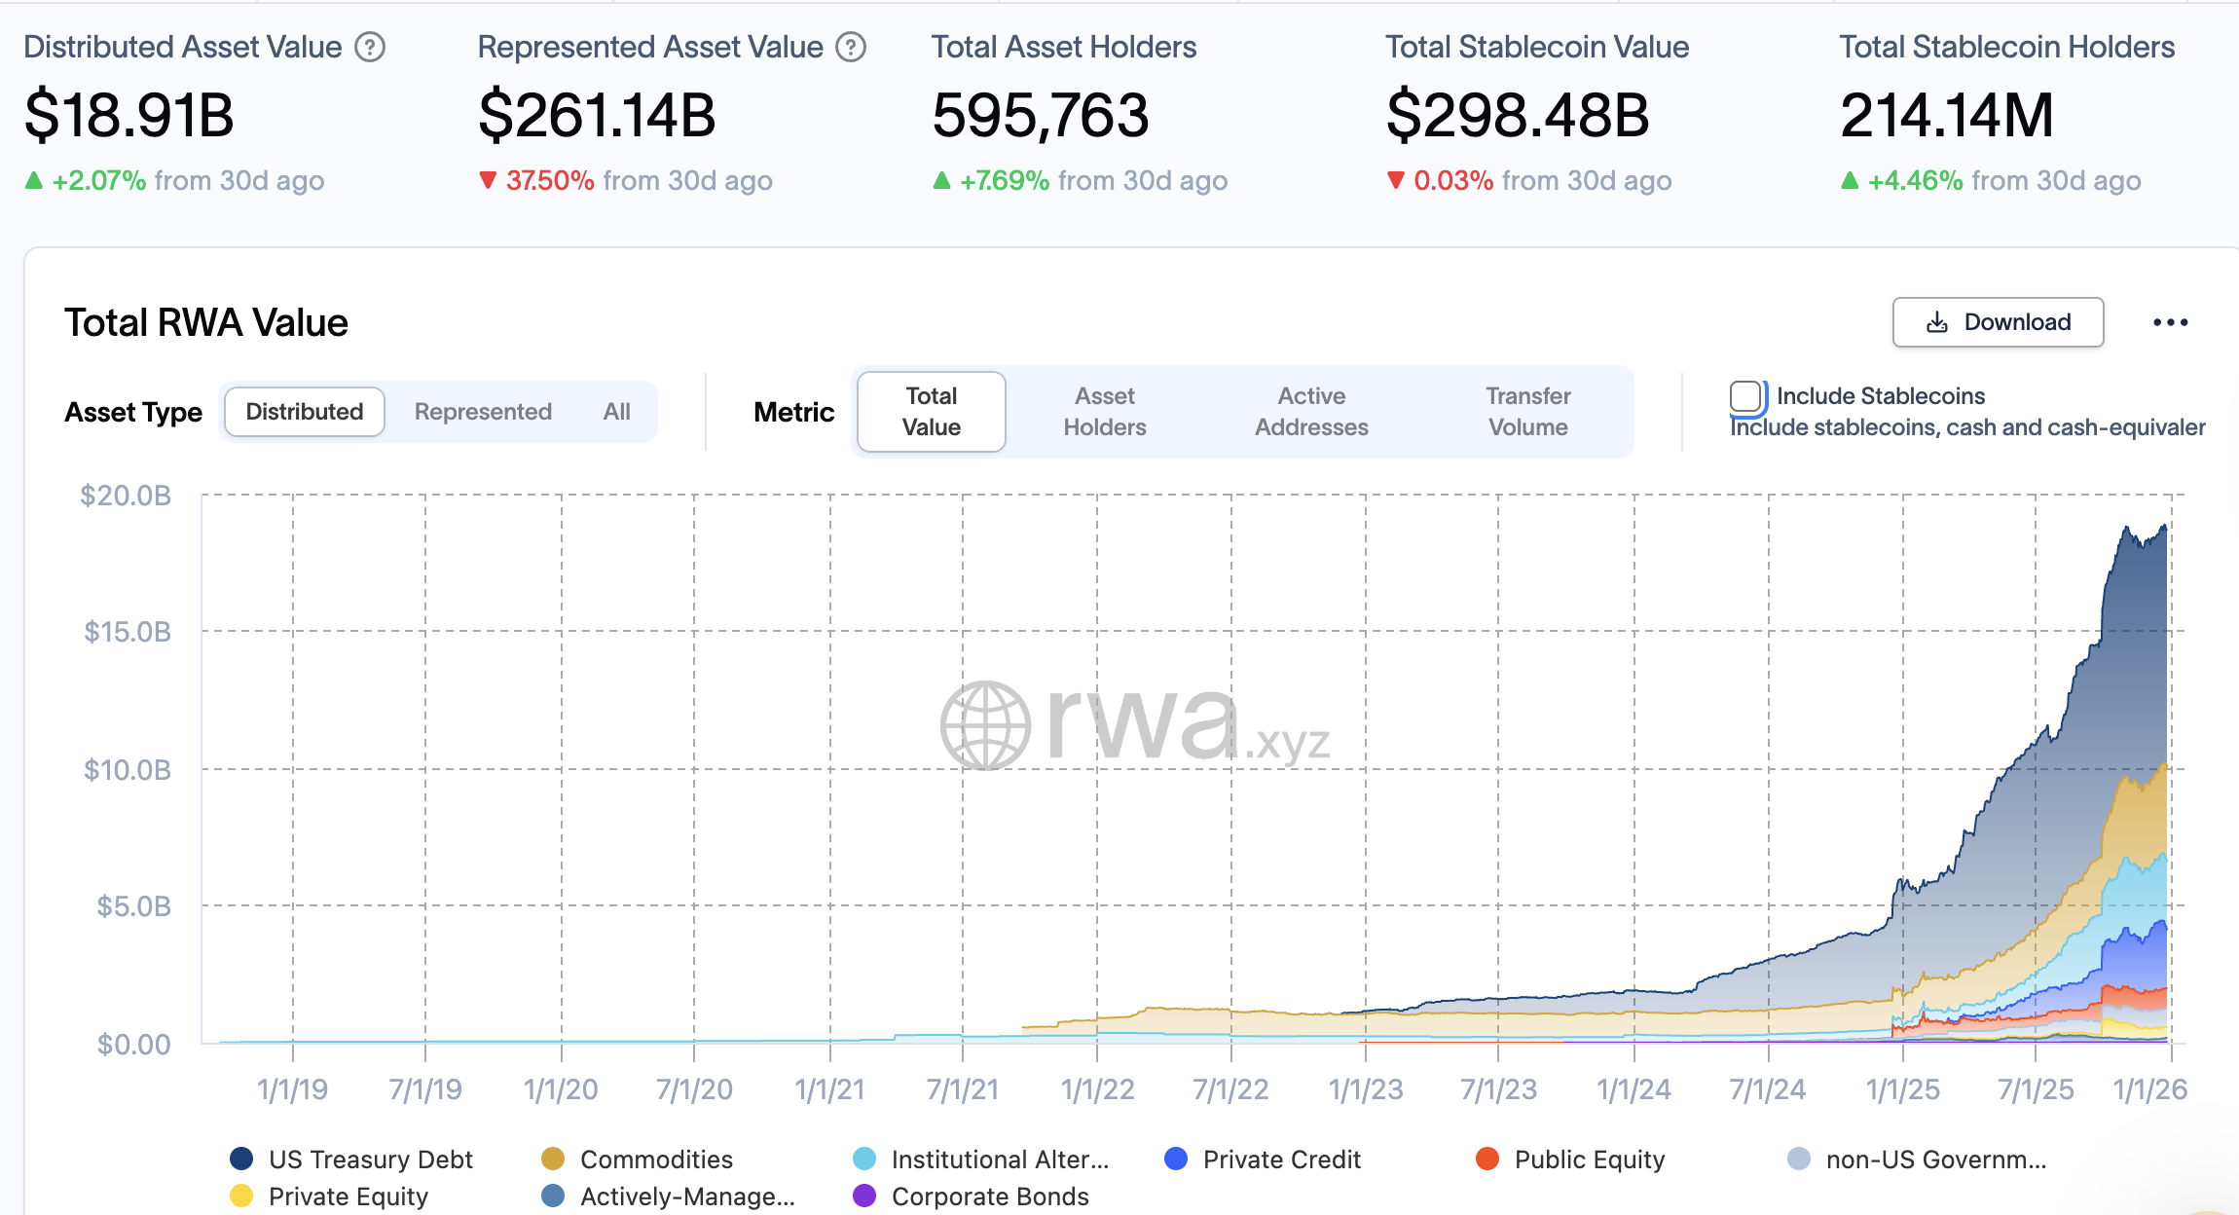Click the US Treasury Debt legend dot

(241, 1159)
